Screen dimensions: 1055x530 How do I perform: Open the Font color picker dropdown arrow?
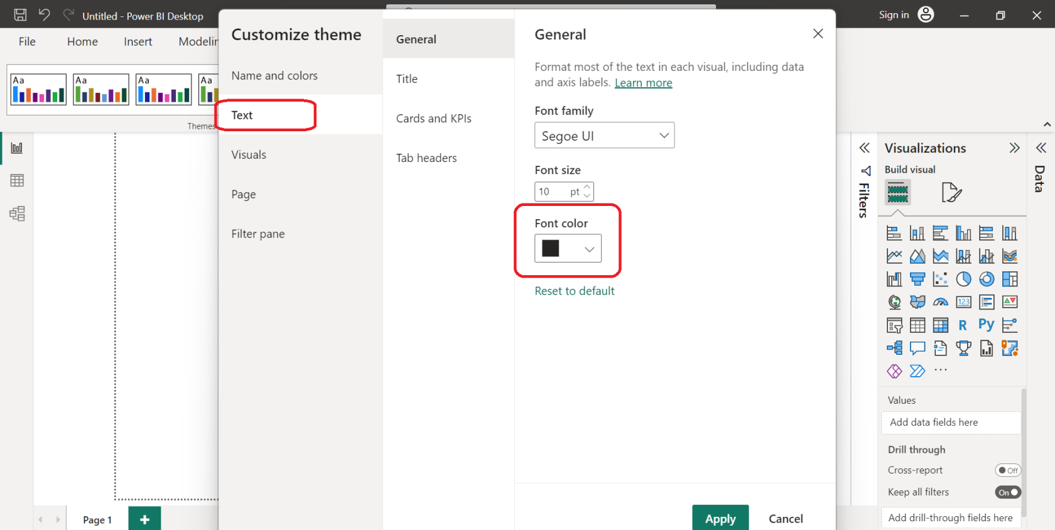[x=589, y=249]
